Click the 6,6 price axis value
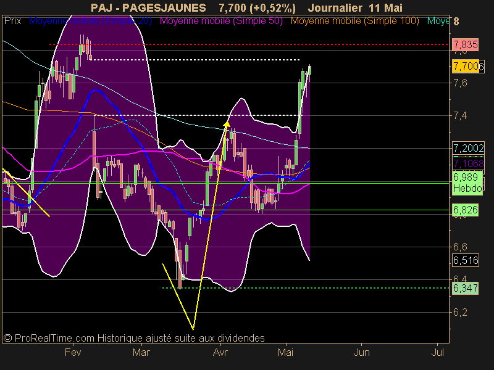This screenshot has width=494, height=370. (460, 247)
